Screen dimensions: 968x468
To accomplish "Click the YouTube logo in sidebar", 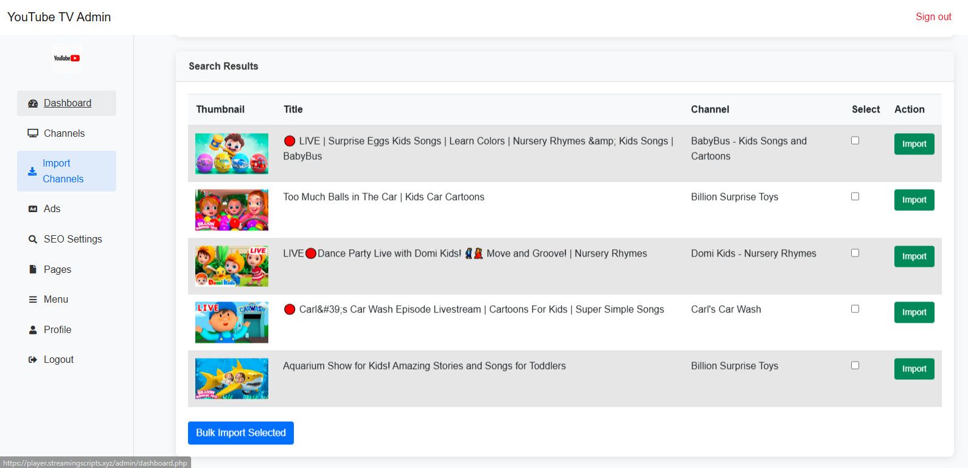I will [x=66, y=58].
